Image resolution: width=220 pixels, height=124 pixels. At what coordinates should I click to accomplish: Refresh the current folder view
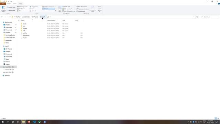197,17
